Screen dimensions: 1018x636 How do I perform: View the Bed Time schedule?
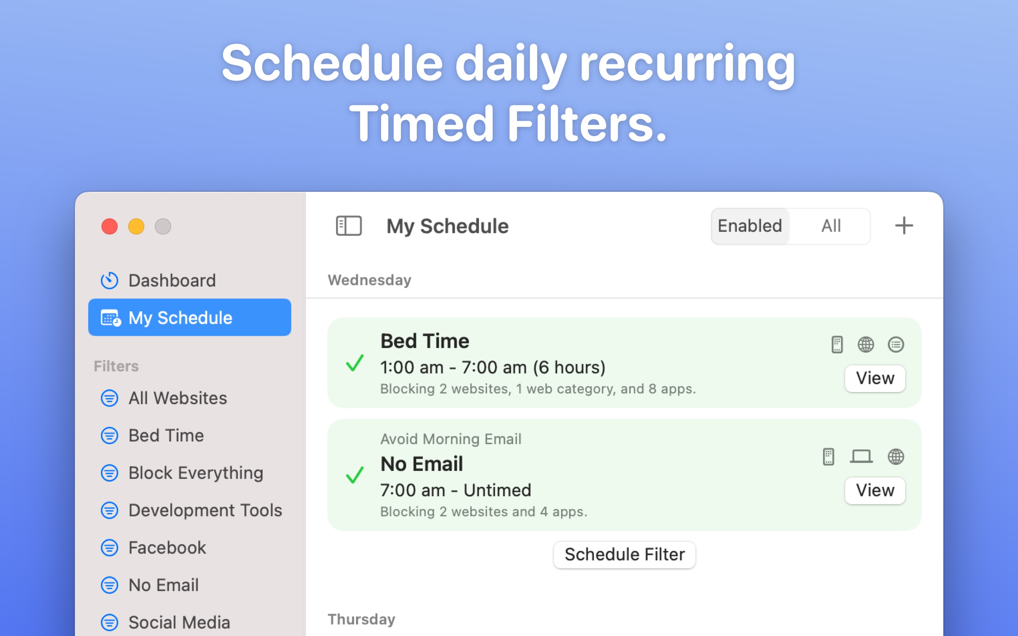pos(874,378)
